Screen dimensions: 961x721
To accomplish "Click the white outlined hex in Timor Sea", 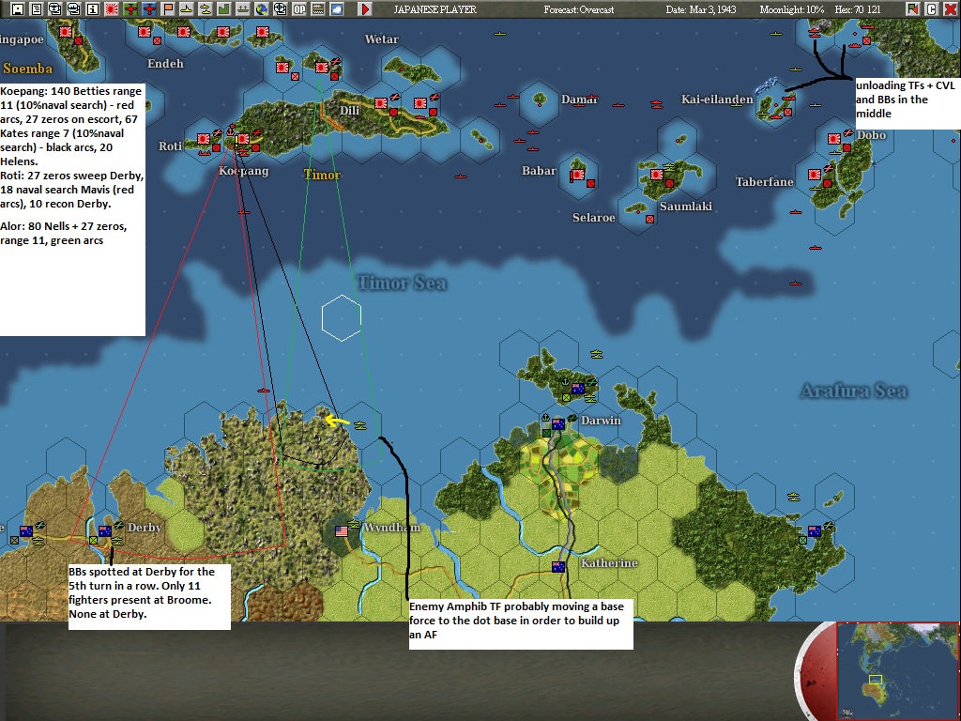I will pyautogui.click(x=342, y=317).
